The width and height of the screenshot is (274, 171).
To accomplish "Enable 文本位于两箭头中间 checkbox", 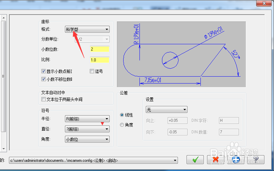I will pyautogui.click(x=43, y=99).
